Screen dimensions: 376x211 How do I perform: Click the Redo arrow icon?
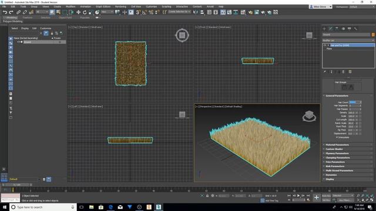point(11,12)
